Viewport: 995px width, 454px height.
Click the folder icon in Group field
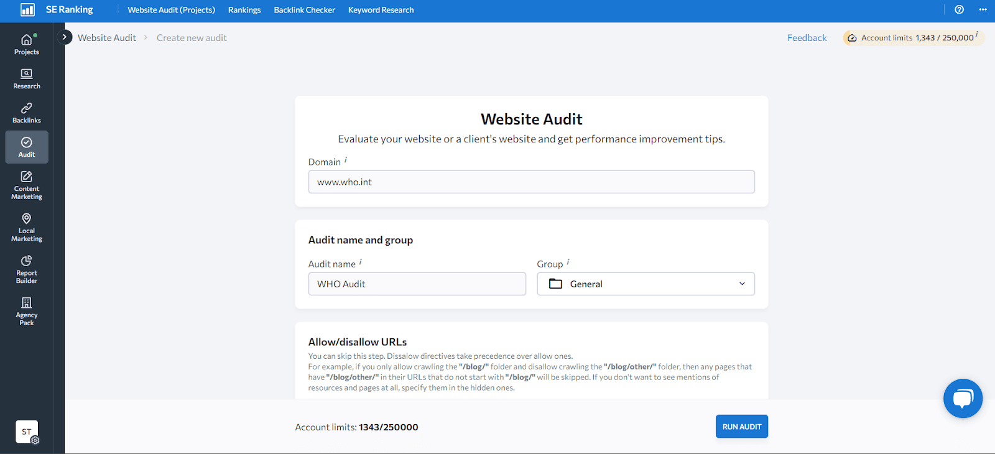coord(556,284)
